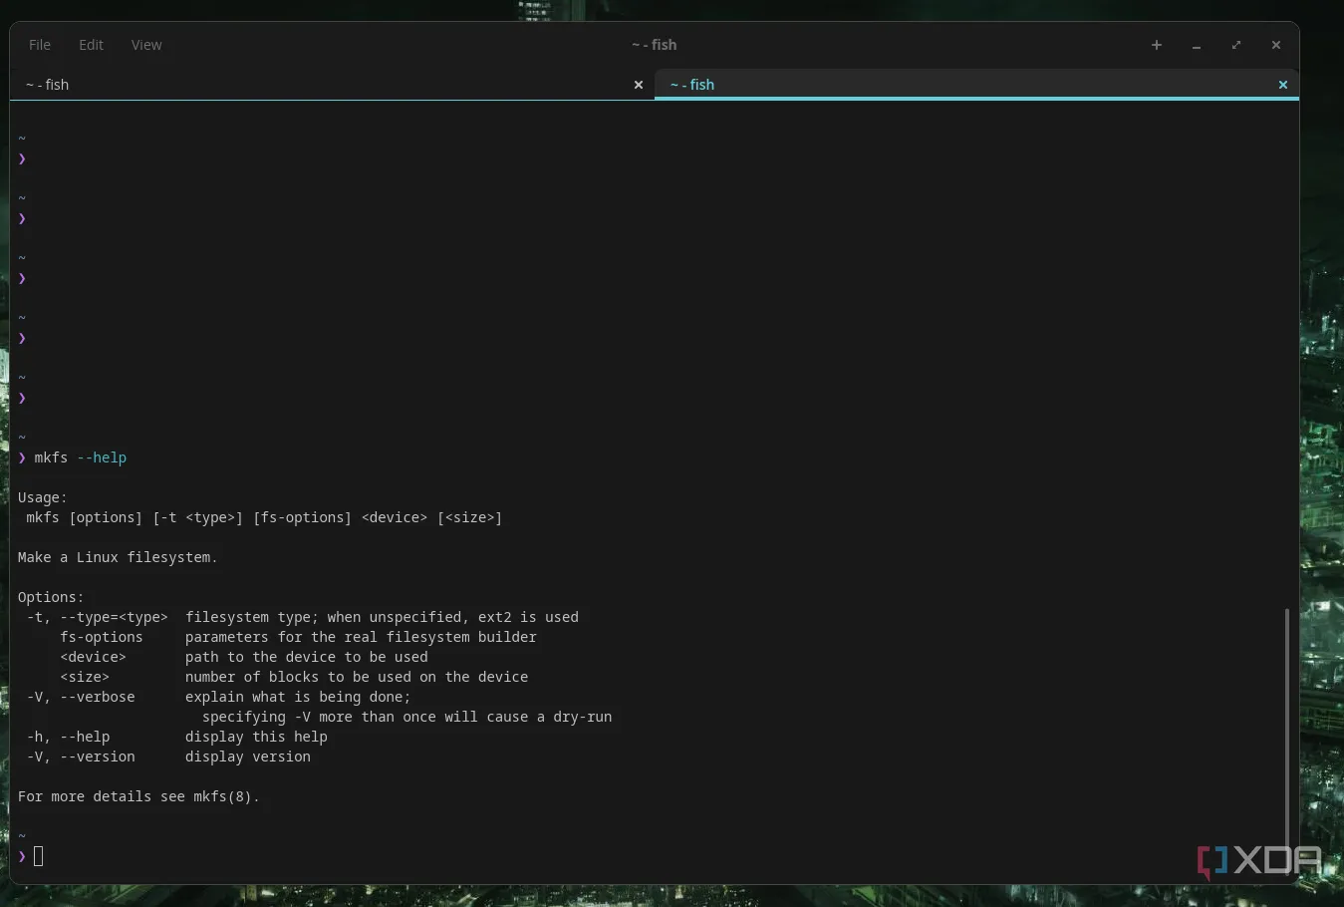Click the mkfs synopsis line with [options]
Screen dimensions: 1344x907
point(264,517)
